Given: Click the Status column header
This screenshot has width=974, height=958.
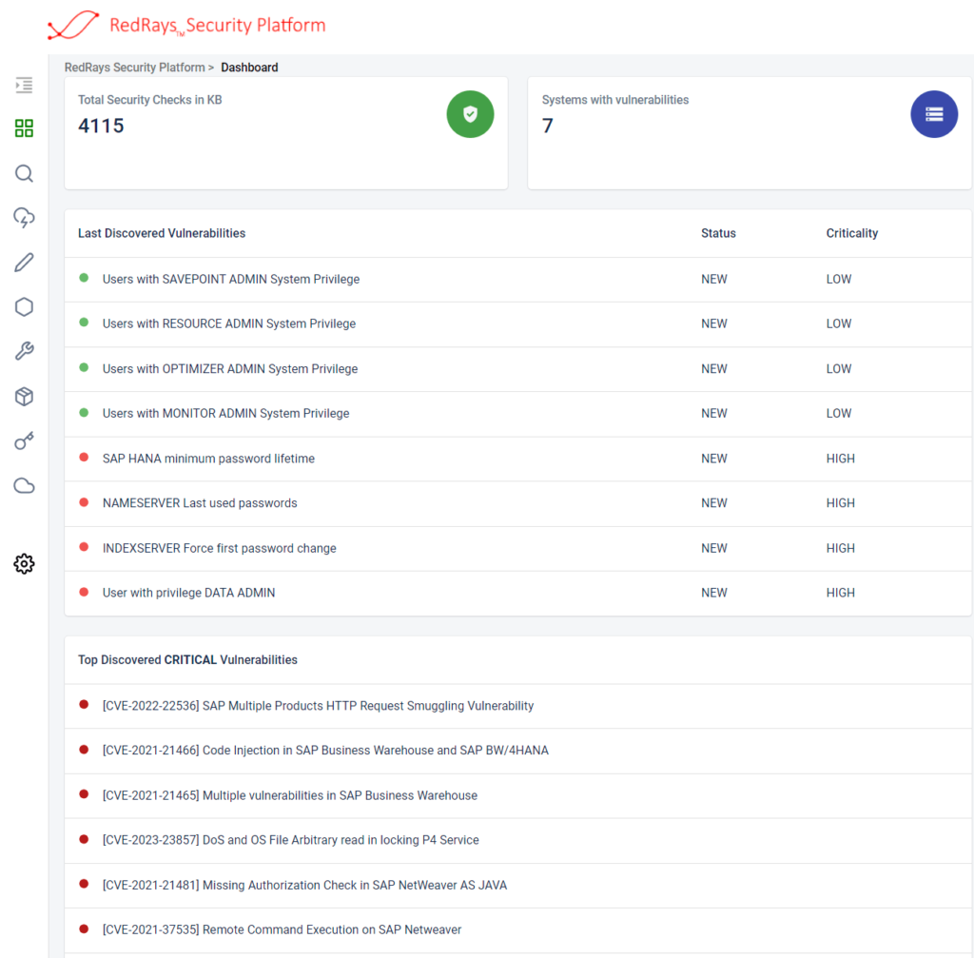Looking at the screenshot, I should point(719,233).
